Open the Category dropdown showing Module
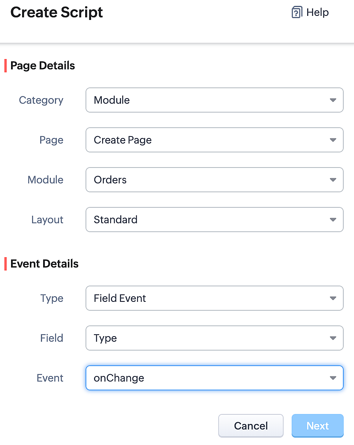 tap(214, 100)
